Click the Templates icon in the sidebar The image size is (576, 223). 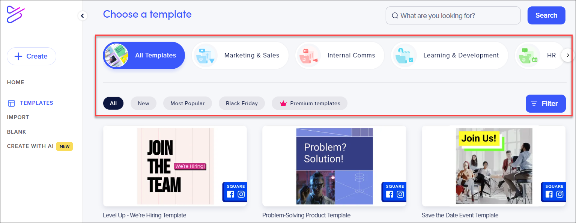(11, 103)
